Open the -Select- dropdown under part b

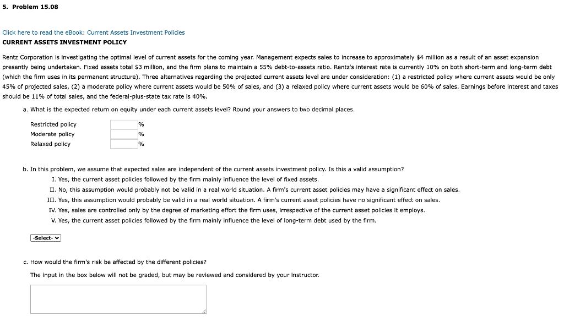pyautogui.click(x=45, y=237)
